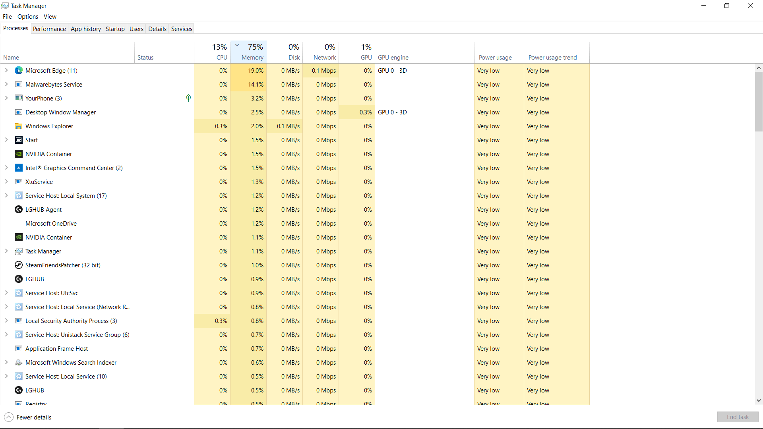The width and height of the screenshot is (763, 429).
Task: Click the Start process icon
Action: coord(19,140)
